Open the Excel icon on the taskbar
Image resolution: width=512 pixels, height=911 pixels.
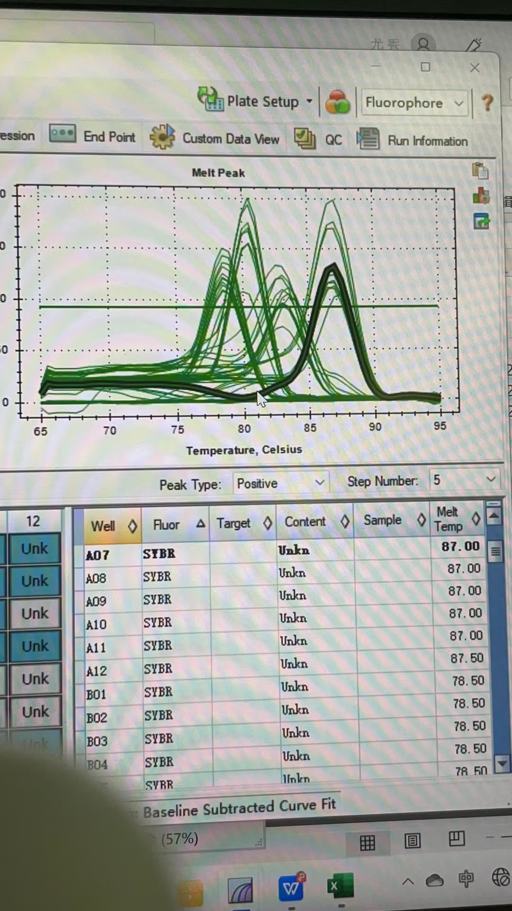(340, 885)
